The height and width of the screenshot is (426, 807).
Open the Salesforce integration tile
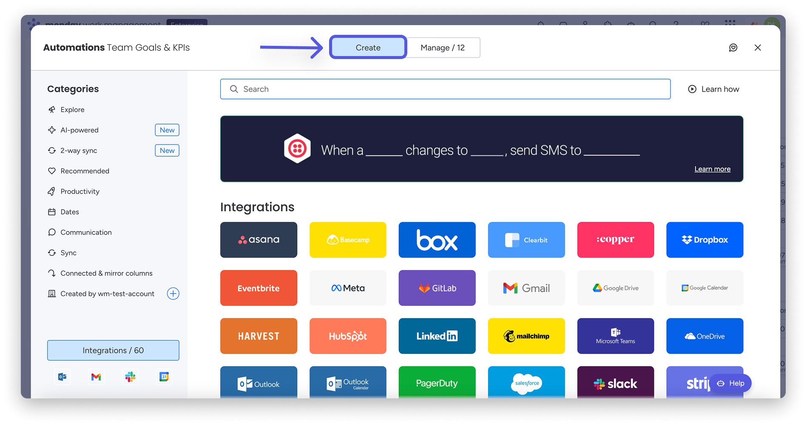[526, 382]
